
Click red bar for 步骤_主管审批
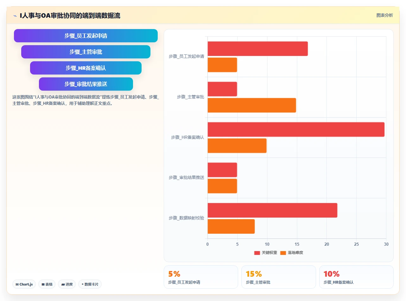[222, 89]
